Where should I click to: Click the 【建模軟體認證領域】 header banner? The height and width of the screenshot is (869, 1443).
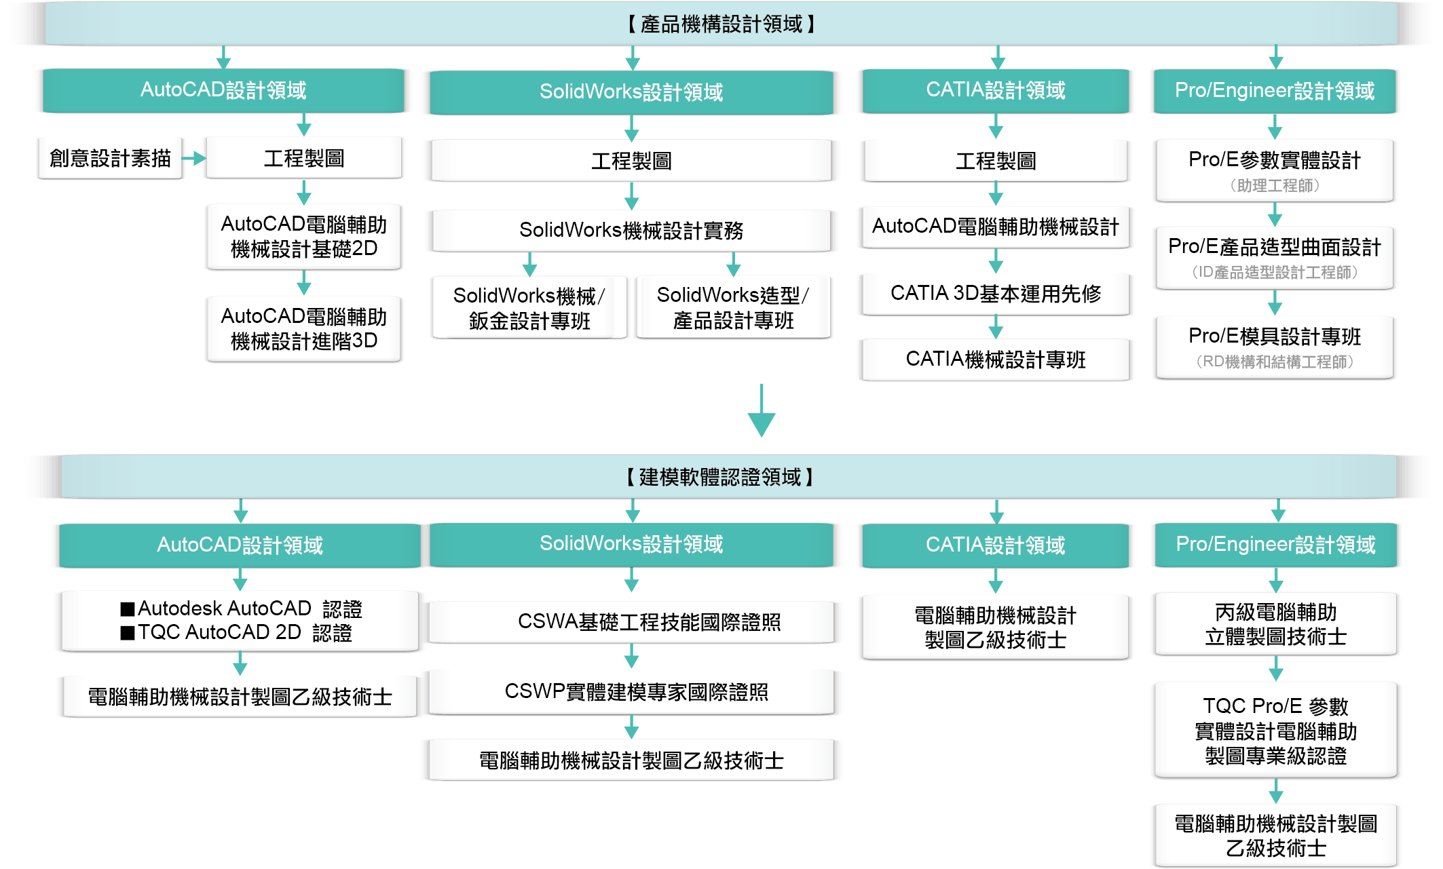click(729, 477)
